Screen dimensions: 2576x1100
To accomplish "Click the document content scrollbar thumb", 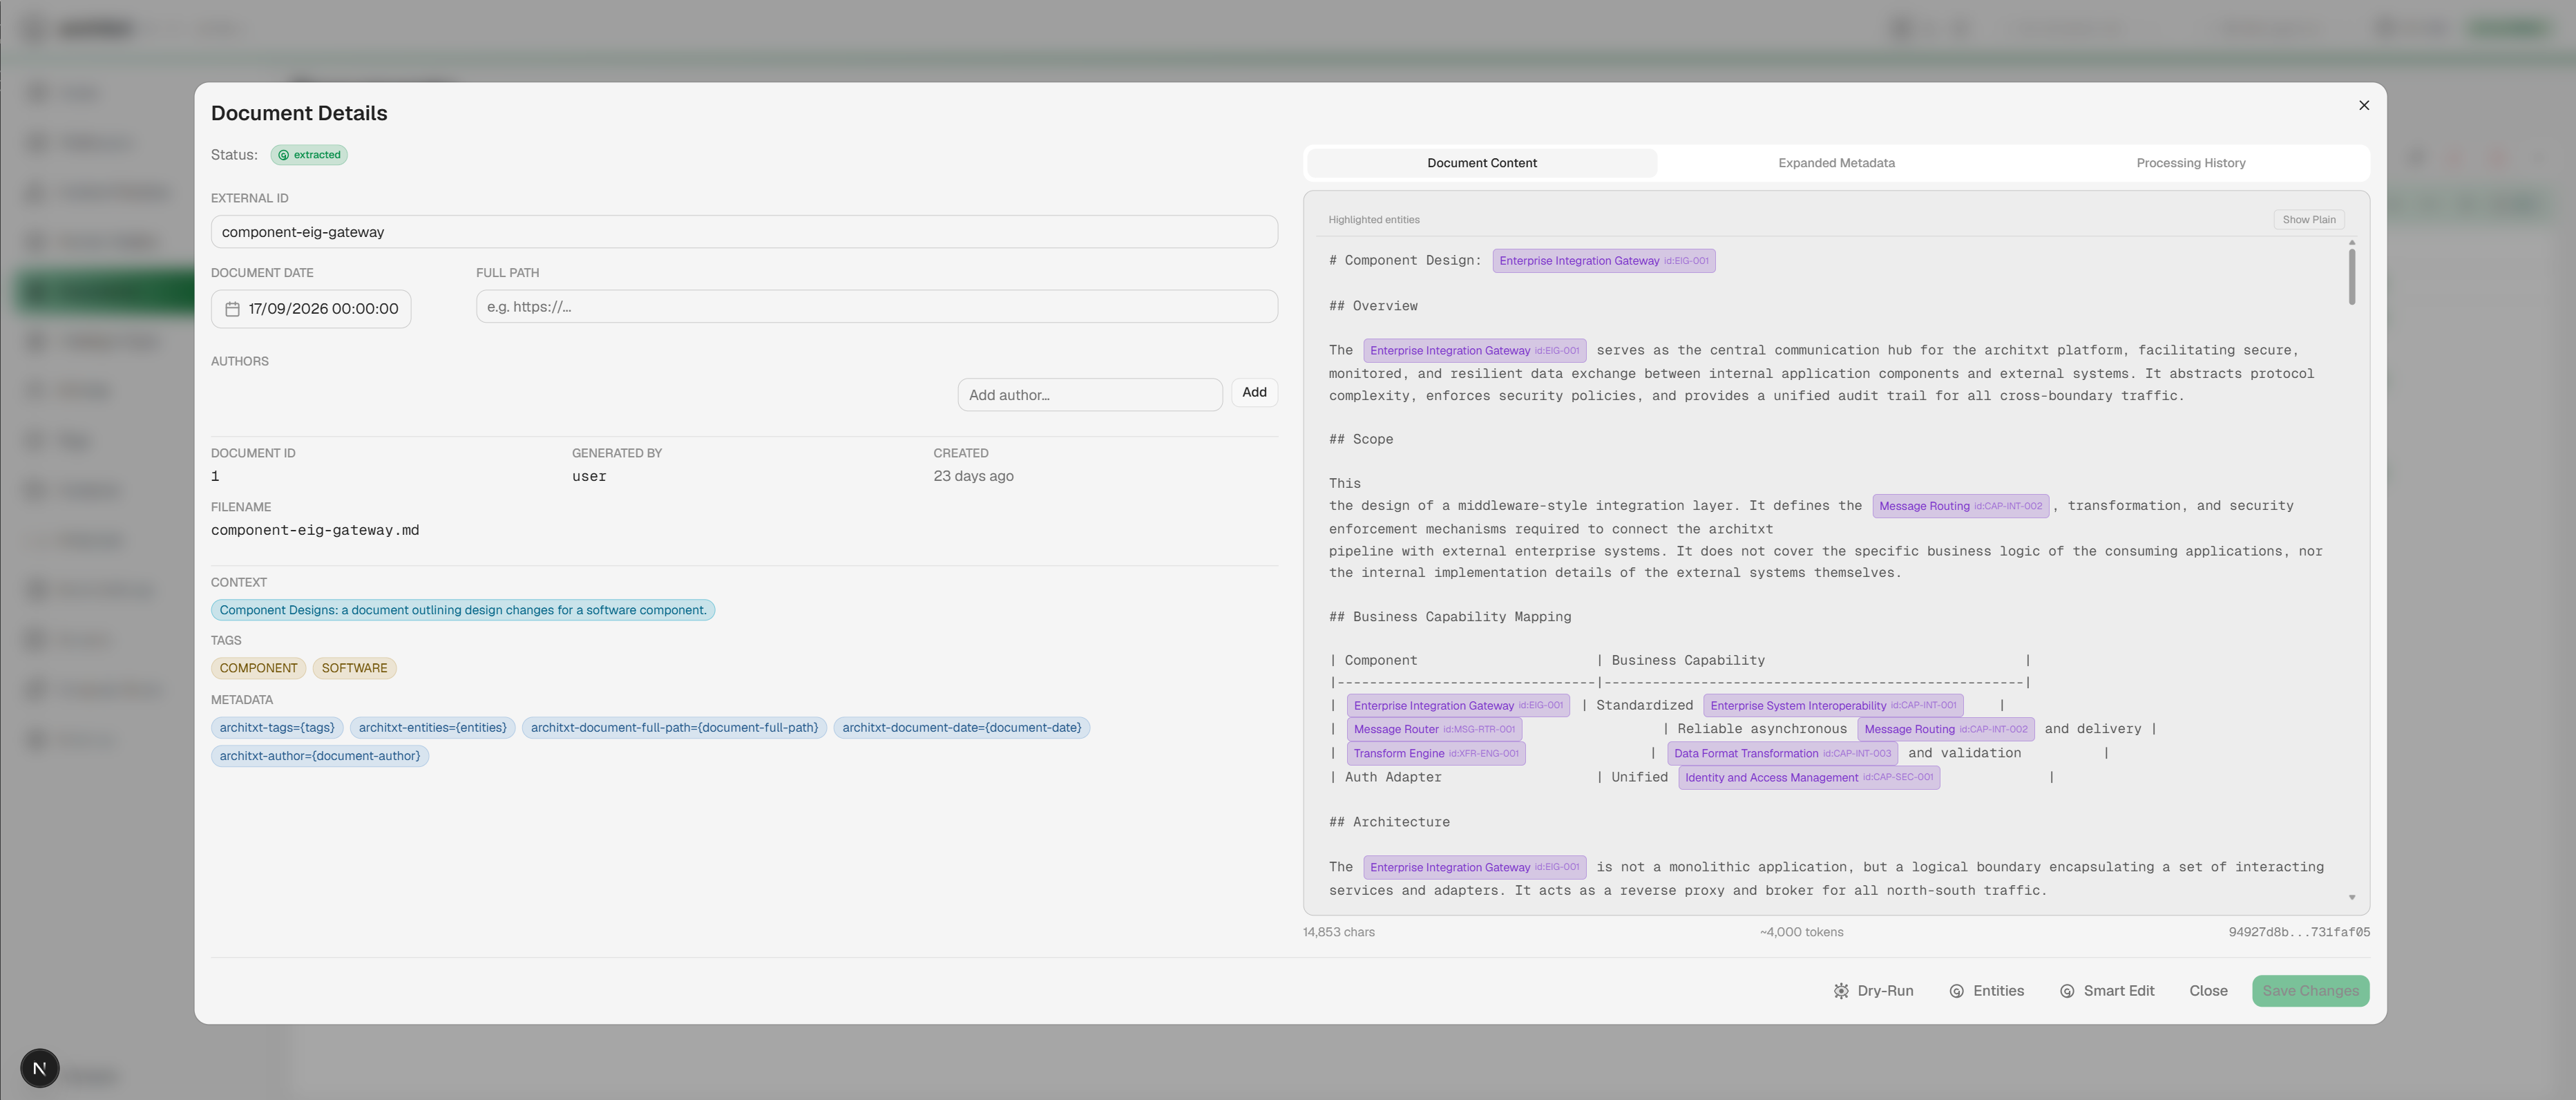I will point(2351,276).
